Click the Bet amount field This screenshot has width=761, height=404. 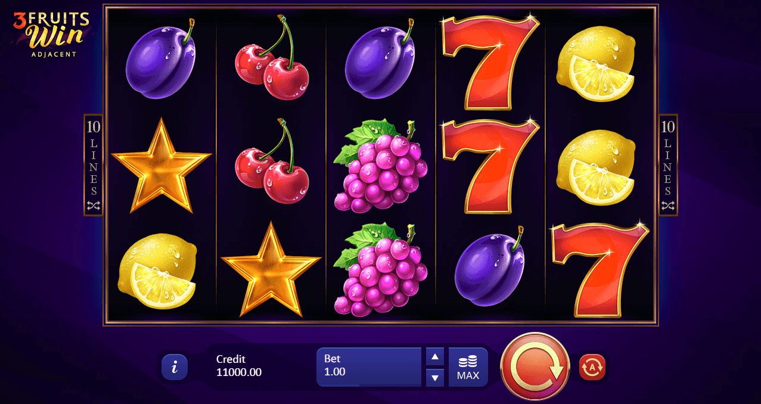369,367
